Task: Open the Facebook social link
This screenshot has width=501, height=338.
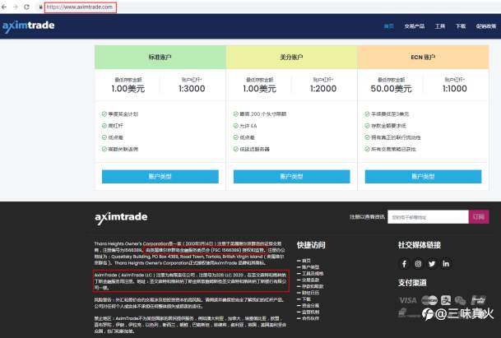Action: point(404,263)
